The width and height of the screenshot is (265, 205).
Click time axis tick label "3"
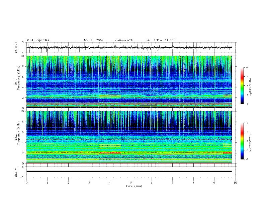89,183
